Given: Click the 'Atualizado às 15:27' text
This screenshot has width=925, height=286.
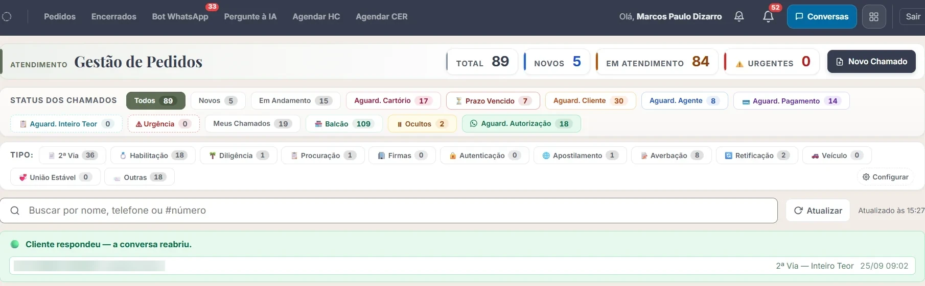Looking at the screenshot, I should click(891, 211).
